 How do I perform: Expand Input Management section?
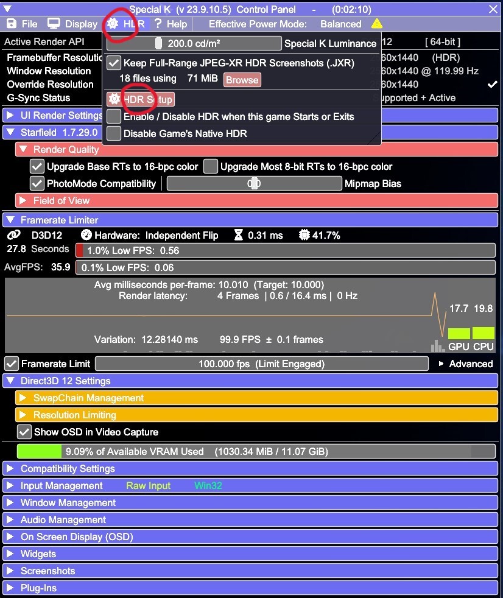coord(250,485)
